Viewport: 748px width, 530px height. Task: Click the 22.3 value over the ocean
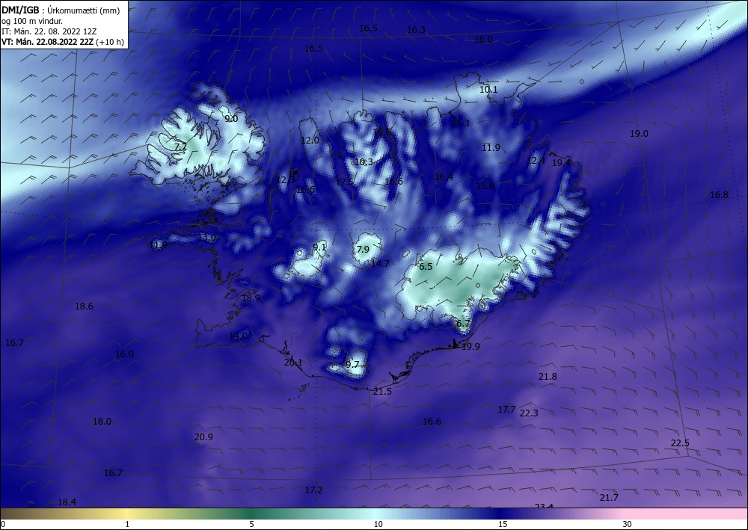[x=529, y=413]
